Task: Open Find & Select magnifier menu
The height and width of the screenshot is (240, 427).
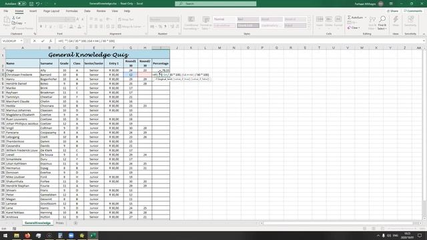Action: [382, 23]
